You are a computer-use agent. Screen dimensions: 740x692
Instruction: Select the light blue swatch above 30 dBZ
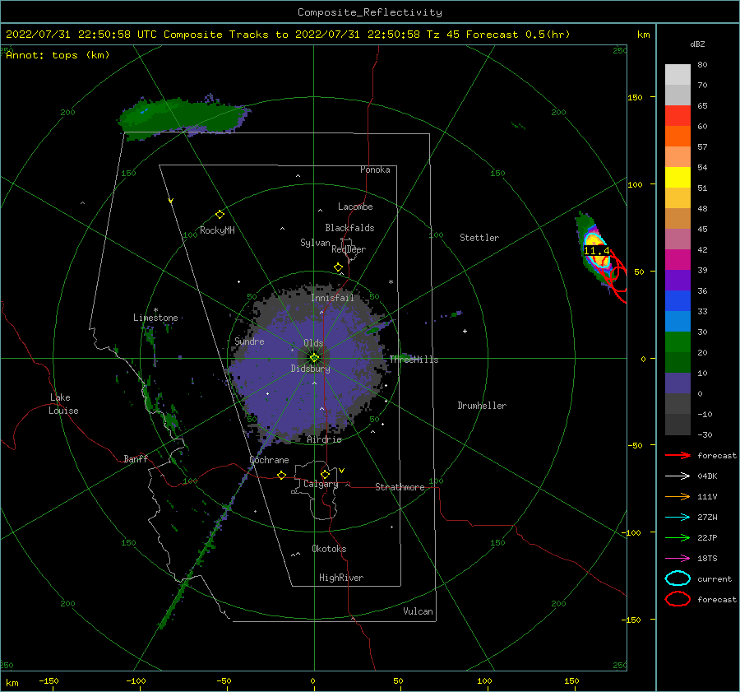(x=678, y=322)
